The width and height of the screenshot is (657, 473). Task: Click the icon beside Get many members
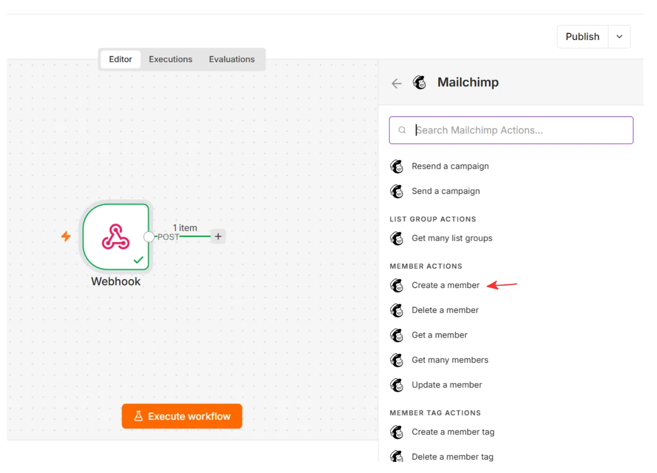tap(397, 360)
